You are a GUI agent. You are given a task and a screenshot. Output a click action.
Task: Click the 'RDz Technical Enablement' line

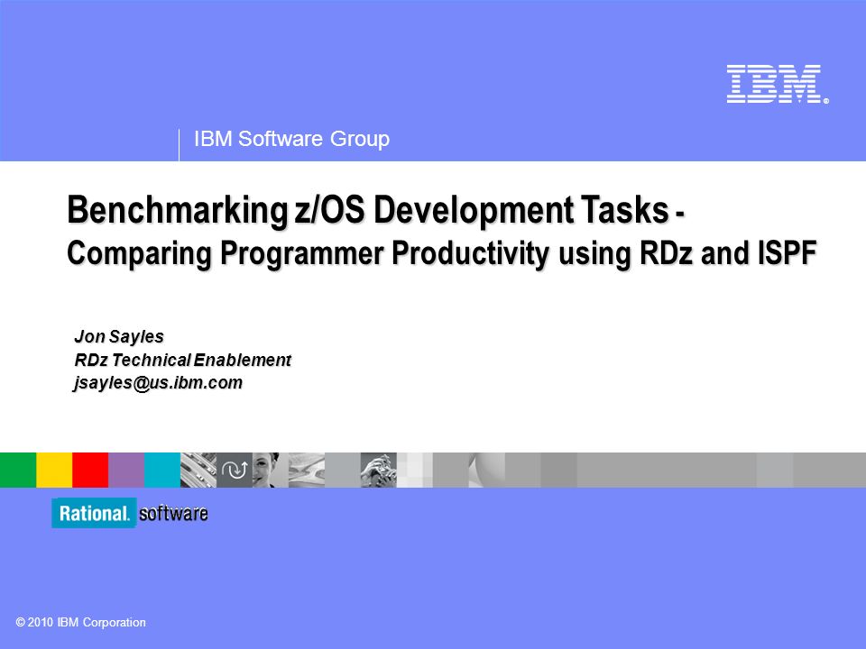click(x=183, y=360)
